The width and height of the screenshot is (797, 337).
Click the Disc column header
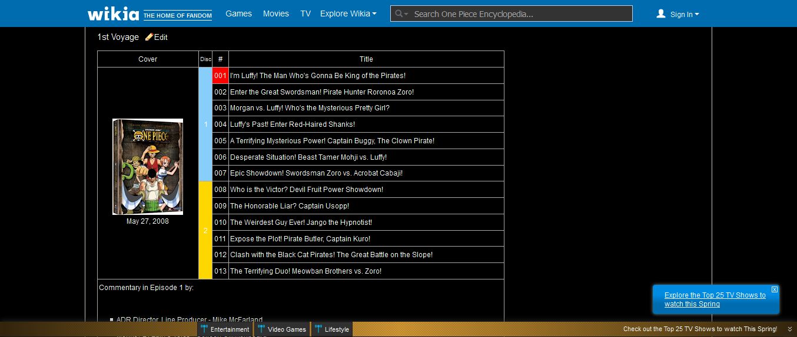click(205, 59)
